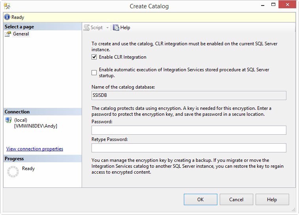Click the General page icon
The width and height of the screenshot is (299, 215).
click(x=8, y=34)
